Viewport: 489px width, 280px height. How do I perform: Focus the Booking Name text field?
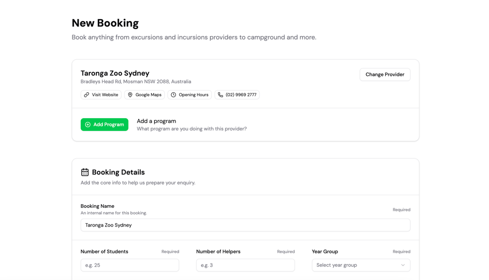coord(245,225)
